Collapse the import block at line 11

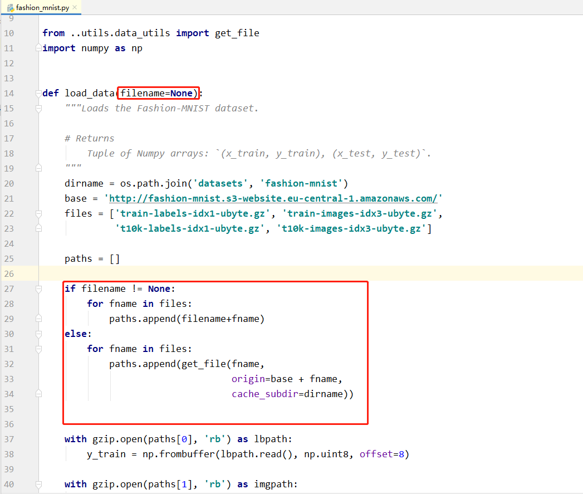click(x=38, y=48)
